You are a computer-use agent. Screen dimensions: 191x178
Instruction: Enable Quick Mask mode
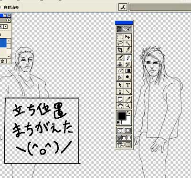tap(127, 131)
